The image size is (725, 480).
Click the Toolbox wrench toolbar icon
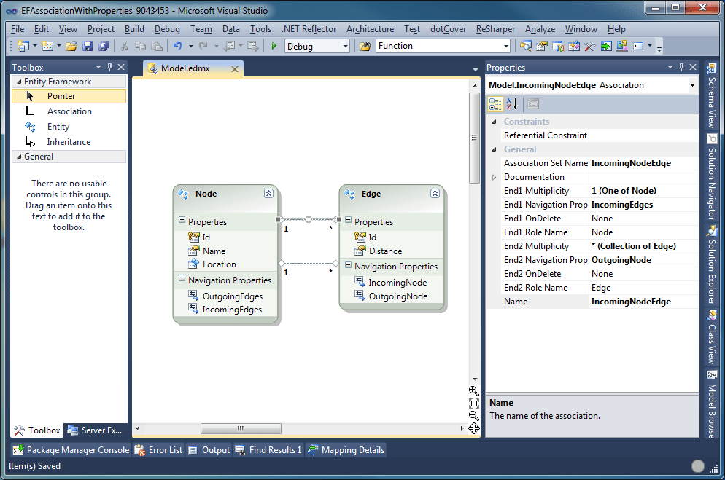click(x=589, y=46)
